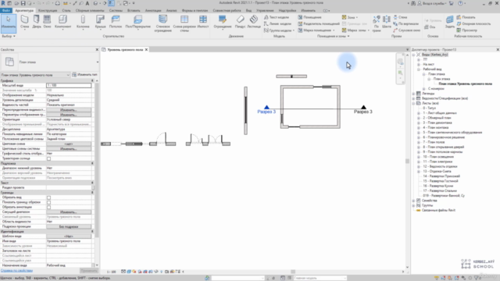Toggle the Обрезать аннотации checkbox
Viewport: 500px width, 281px height.
pyautogui.click(x=48, y=207)
